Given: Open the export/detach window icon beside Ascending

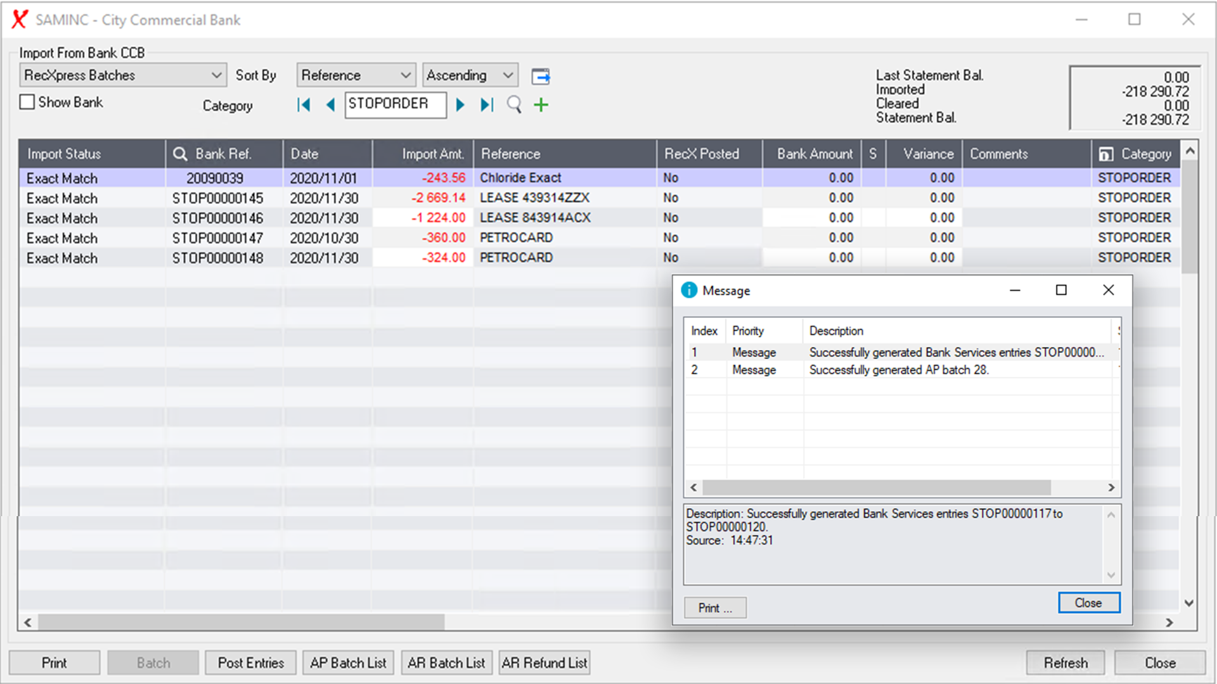Looking at the screenshot, I should pyautogui.click(x=541, y=76).
